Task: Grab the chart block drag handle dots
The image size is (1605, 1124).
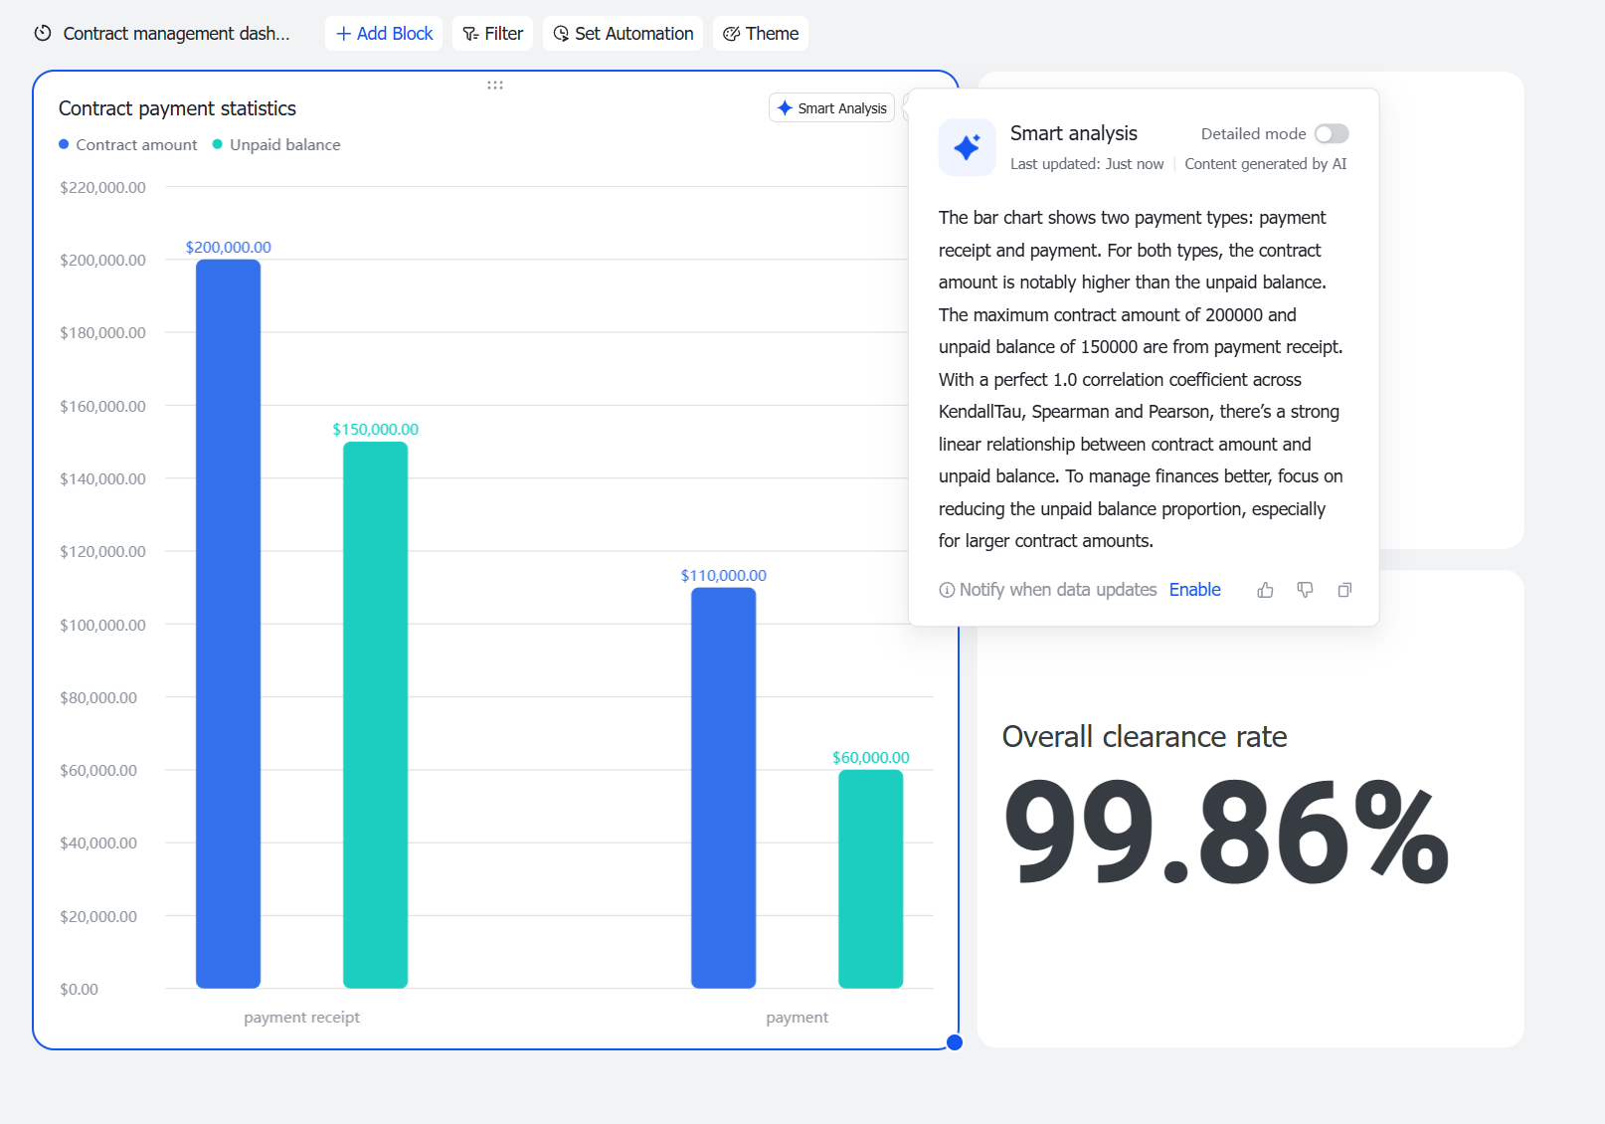Action: (495, 86)
